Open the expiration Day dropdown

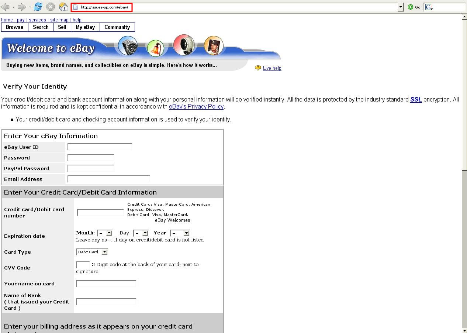click(x=141, y=233)
